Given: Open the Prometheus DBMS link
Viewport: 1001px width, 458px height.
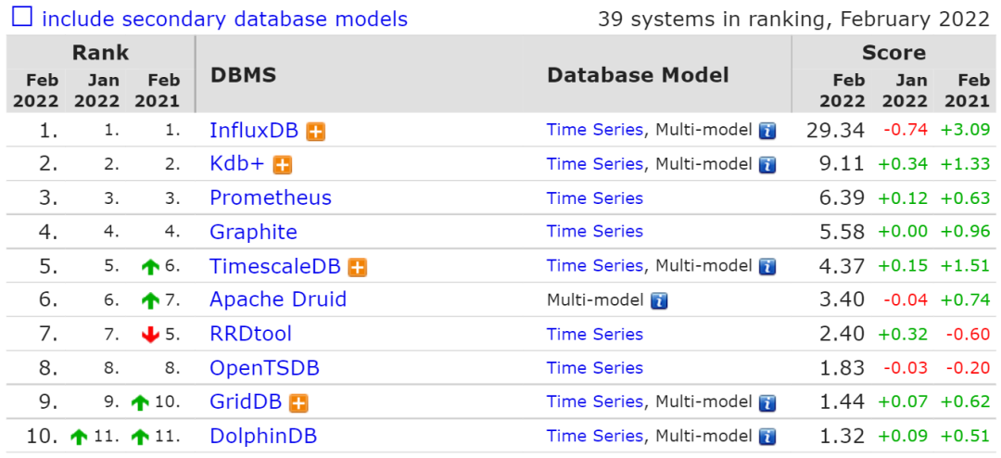Looking at the screenshot, I should [271, 197].
